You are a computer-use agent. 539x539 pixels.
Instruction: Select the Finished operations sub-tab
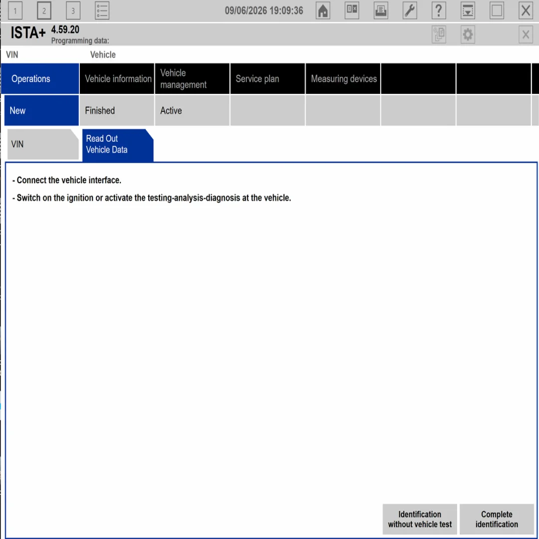[x=117, y=110]
